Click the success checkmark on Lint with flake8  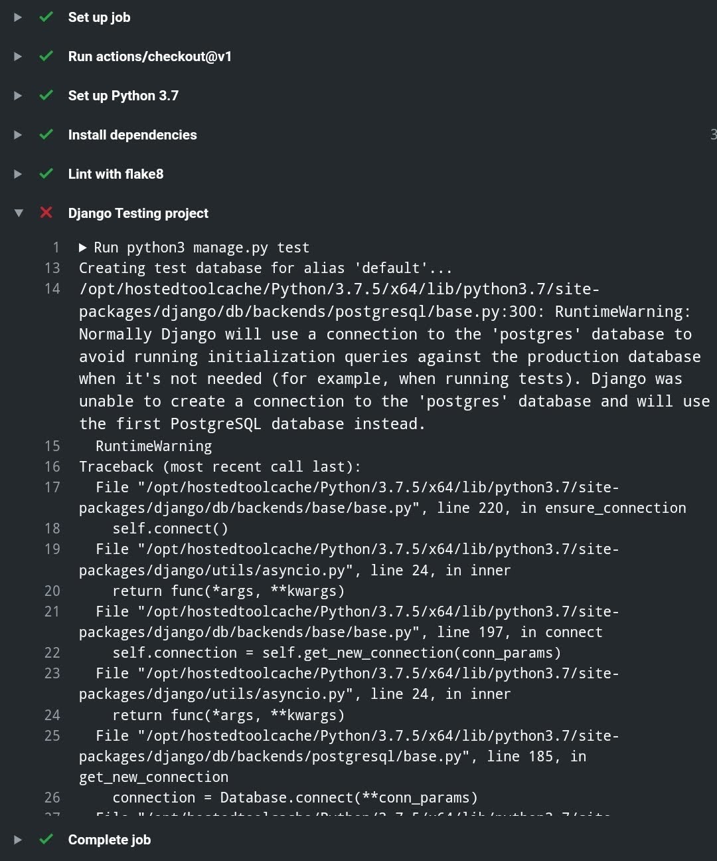(46, 174)
